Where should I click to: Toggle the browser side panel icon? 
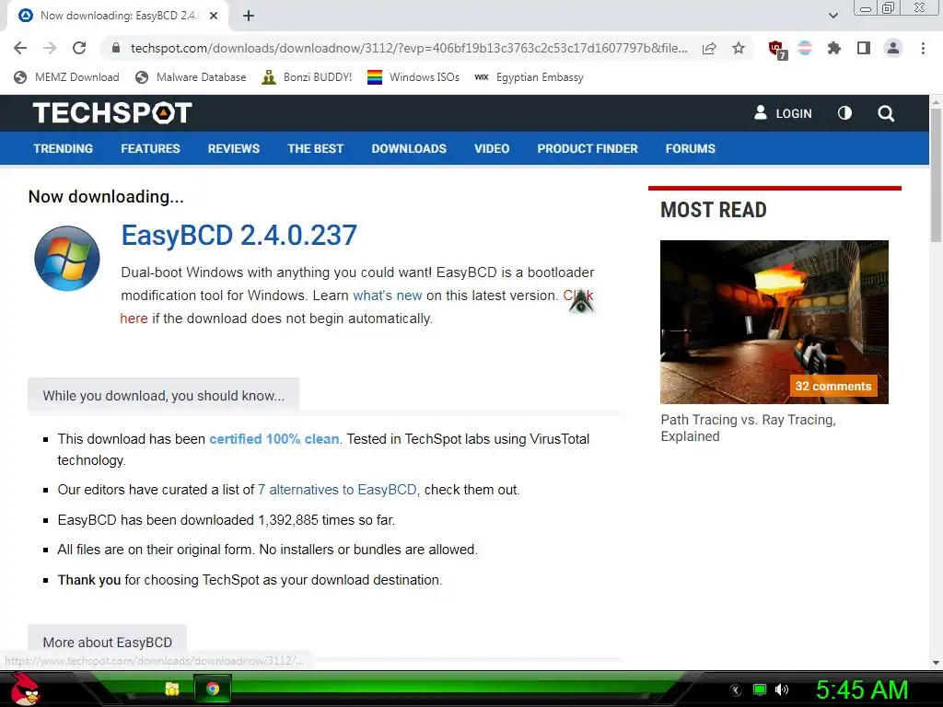tap(864, 48)
